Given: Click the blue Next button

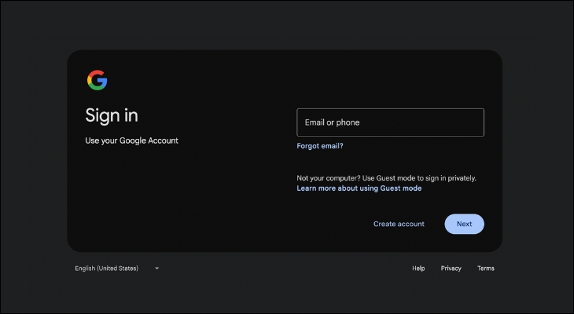Looking at the screenshot, I should (464, 224).
